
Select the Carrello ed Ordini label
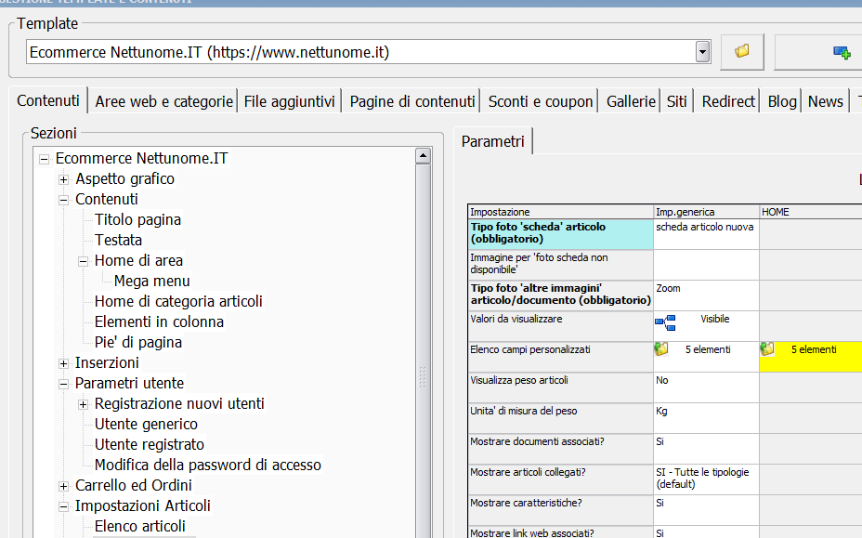pyautogui.click(x=134, y=485)
